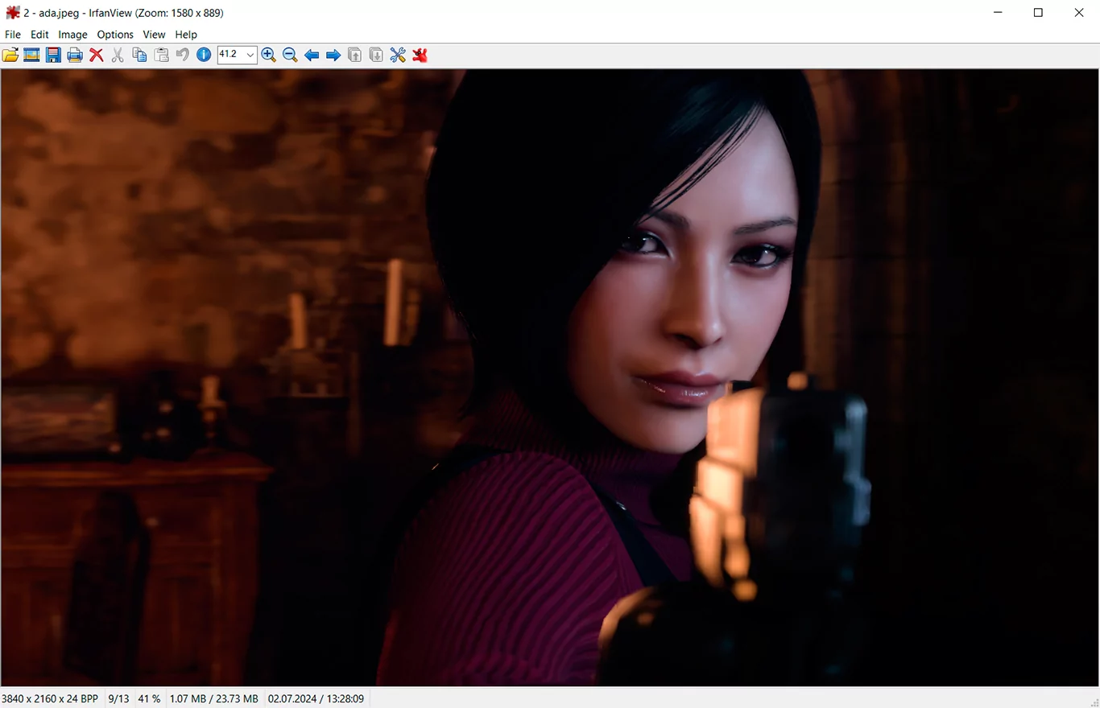Open the Image menu
Screen dimensions: 1100x708
click(72, 35)
